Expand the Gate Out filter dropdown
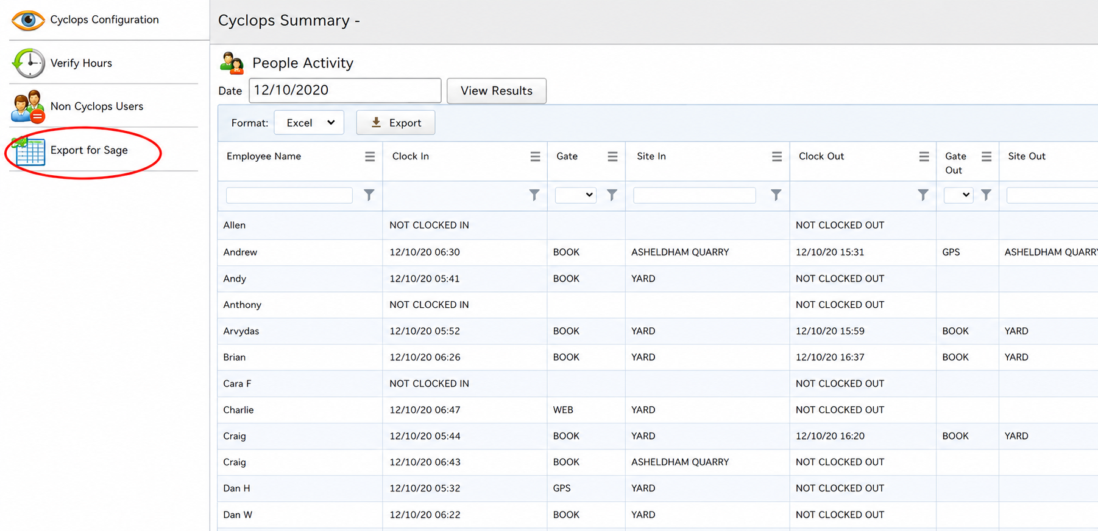 point(958,195)
